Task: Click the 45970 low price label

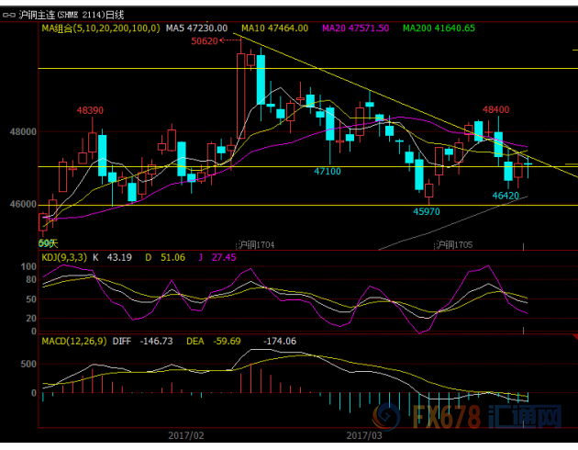Action: (x=426, y=211)
